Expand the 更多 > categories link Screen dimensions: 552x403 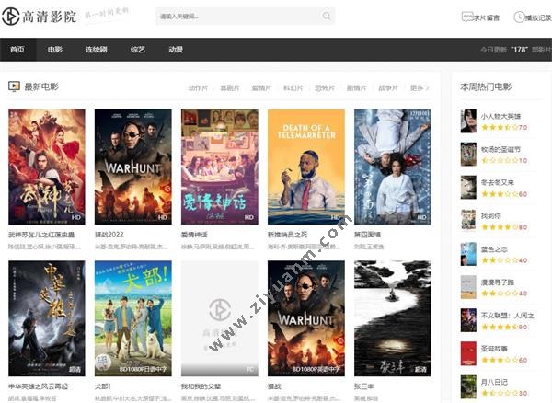(420, 88)
